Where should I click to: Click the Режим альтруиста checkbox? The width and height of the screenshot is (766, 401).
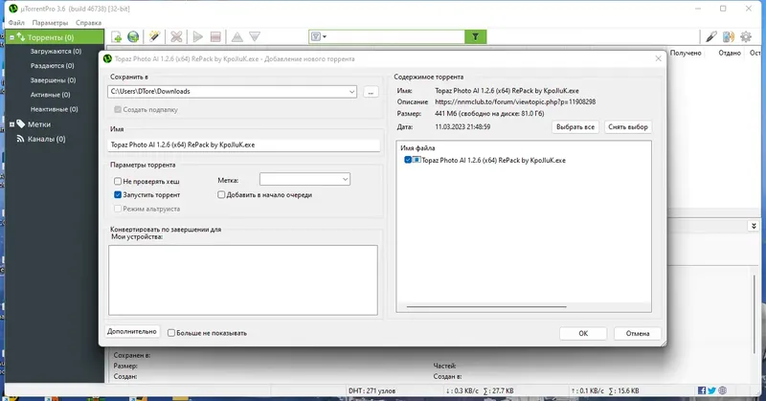[x=118, y=209]
